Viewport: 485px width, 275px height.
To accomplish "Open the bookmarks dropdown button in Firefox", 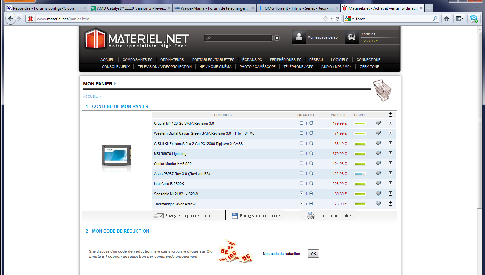I will pos(459,19).
